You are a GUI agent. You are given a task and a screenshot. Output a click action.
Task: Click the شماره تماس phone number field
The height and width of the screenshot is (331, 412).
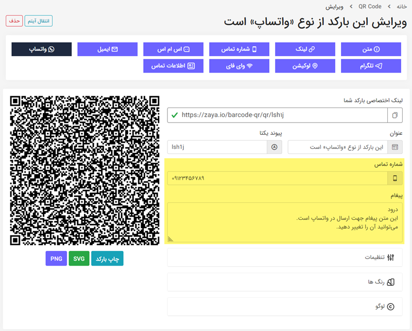[277, 179]
